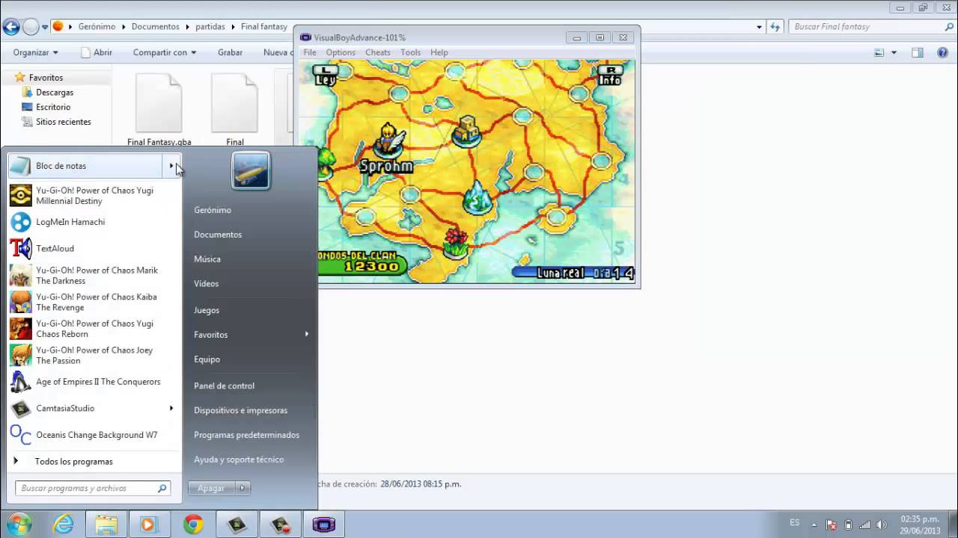Launch Yu-Gi-Oh! Joey The Passion
The height and width of the screenshot is (538, 958).
click(x=94, y=355)
